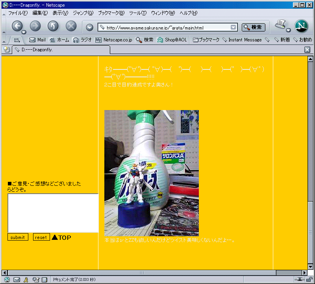The image size is (315, 284).
Task: Click inside the comment text area
Action: pyautogui.click(x=53, y=213)
